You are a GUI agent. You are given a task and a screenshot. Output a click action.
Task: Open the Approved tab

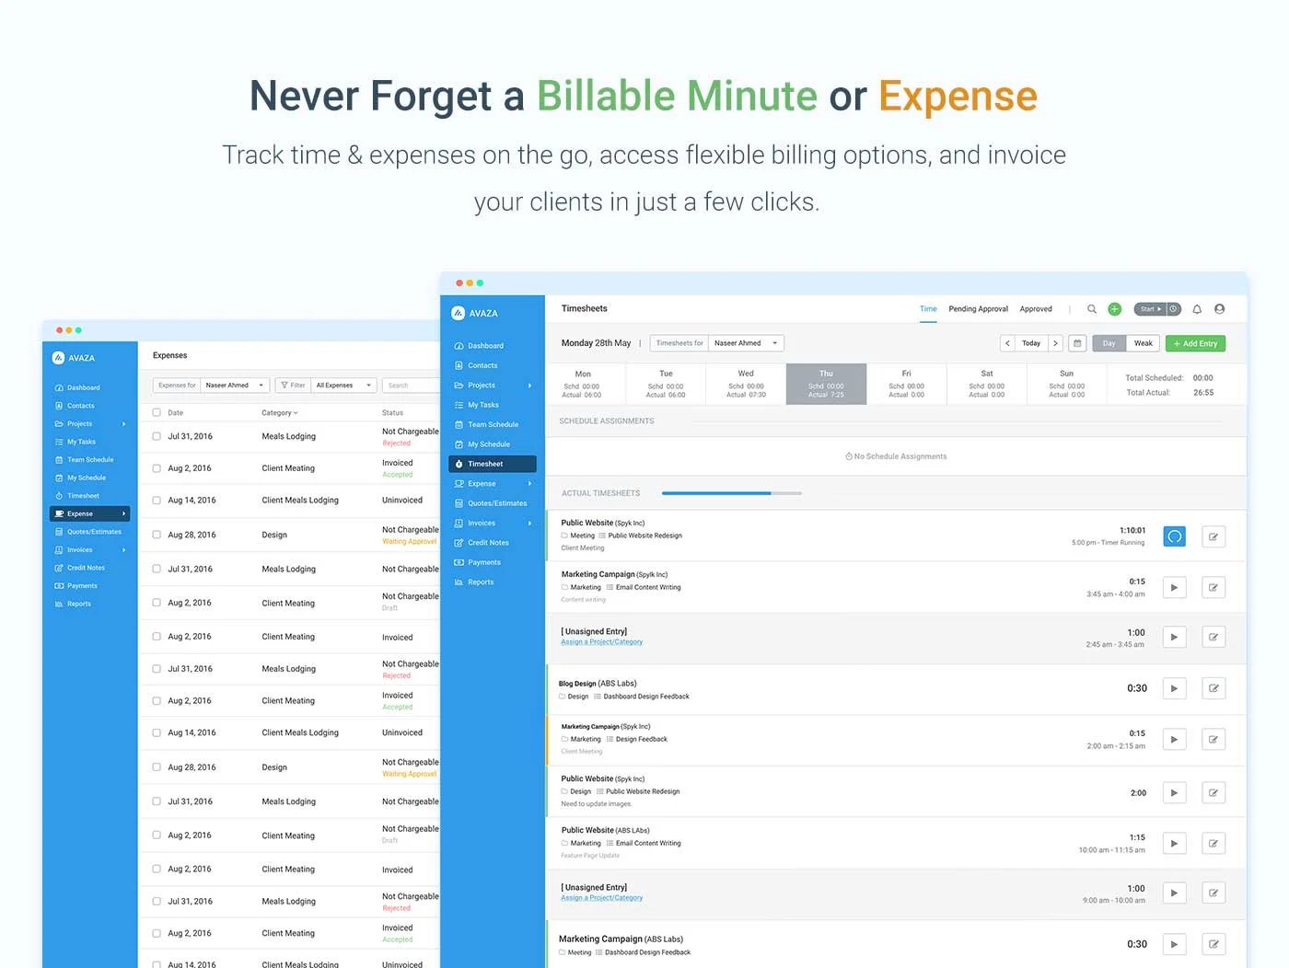1035,309
